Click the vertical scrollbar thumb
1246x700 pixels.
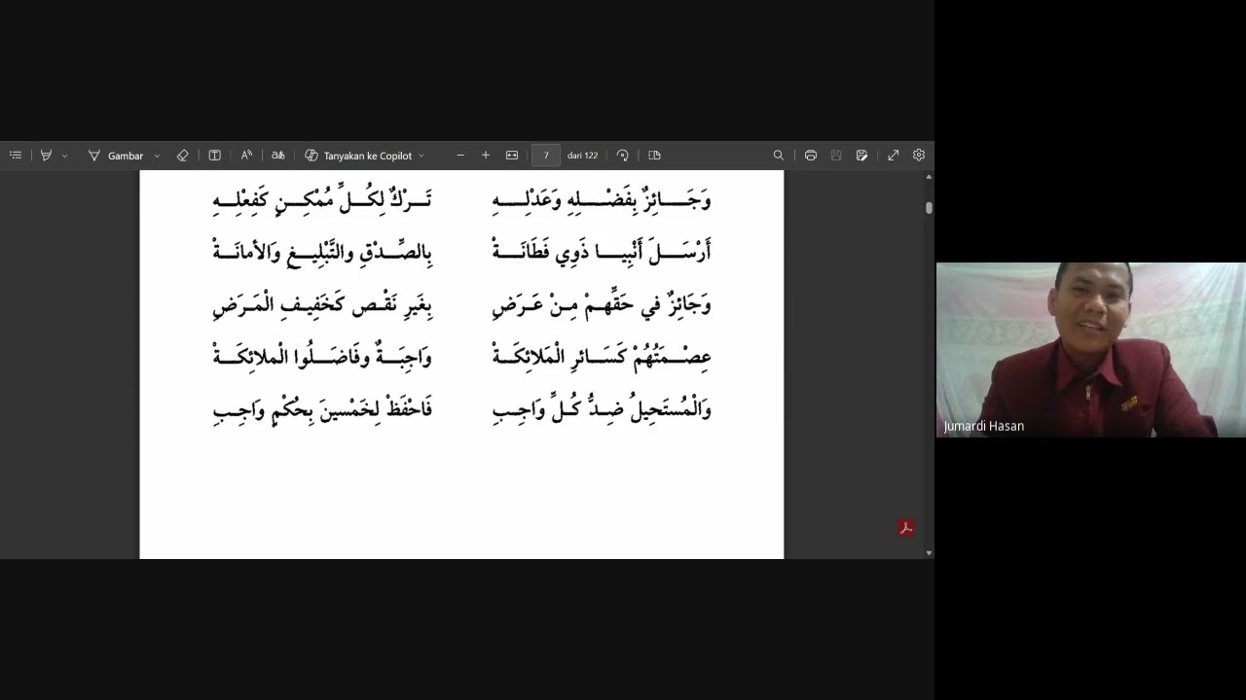pyautogui.click(x=929, y=208)
